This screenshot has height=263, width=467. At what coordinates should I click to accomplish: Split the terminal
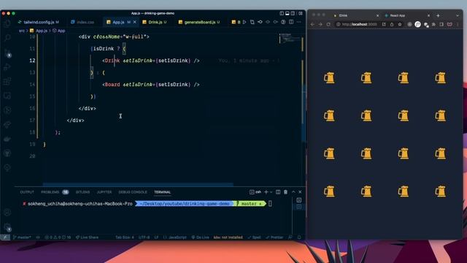tap(278, 192)
